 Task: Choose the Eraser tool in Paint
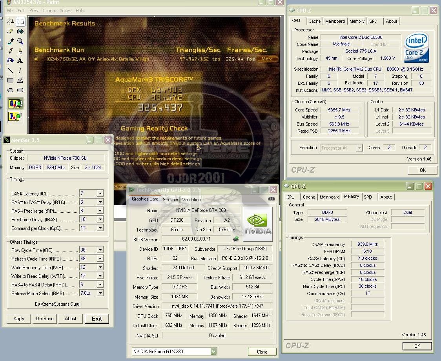pyautogui.click(x=11, y=31)
